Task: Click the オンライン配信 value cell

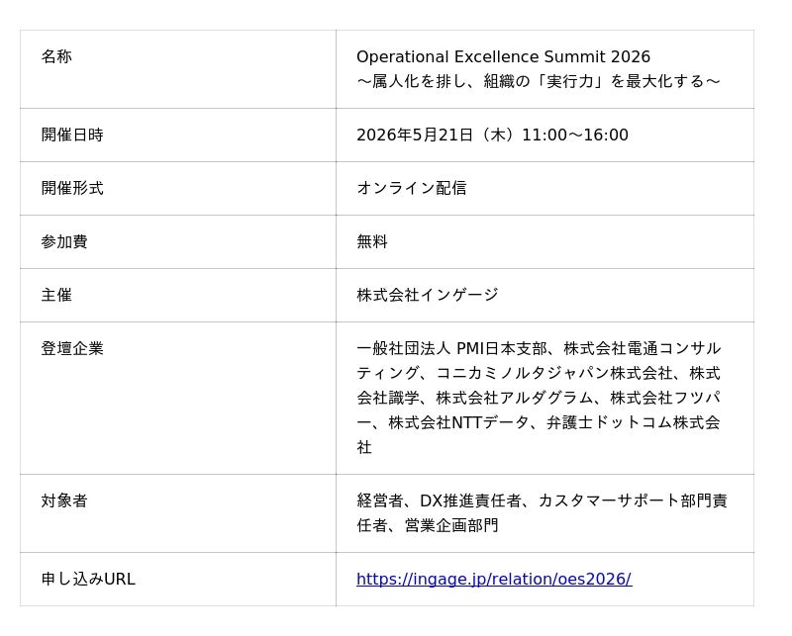Action: (x=411, y=189)
